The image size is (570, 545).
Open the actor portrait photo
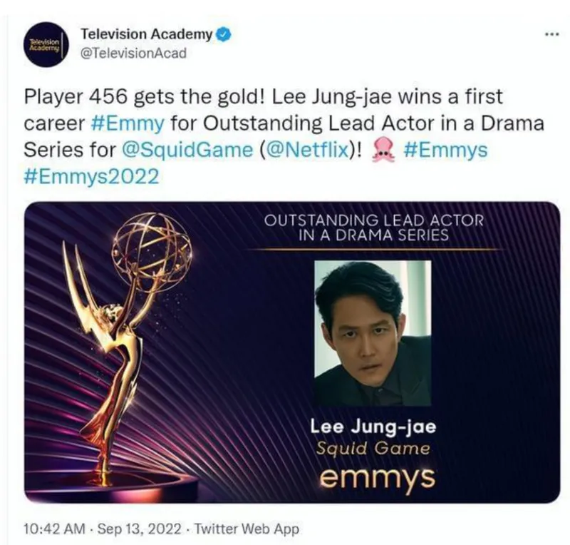coord(373,333)
